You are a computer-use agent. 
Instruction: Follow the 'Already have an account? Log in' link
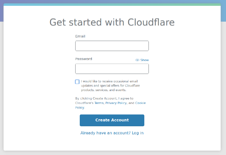pyautogui.click(x=112, y=133)
